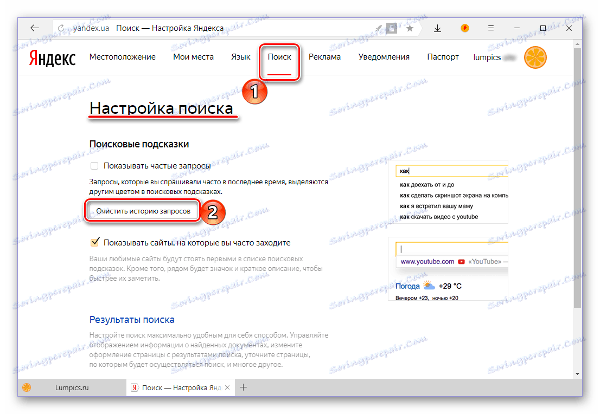600x414 pixels.
Task: Click the Погода +29 °C preview text
Action: pyautogui.click(x=428, y=286)
